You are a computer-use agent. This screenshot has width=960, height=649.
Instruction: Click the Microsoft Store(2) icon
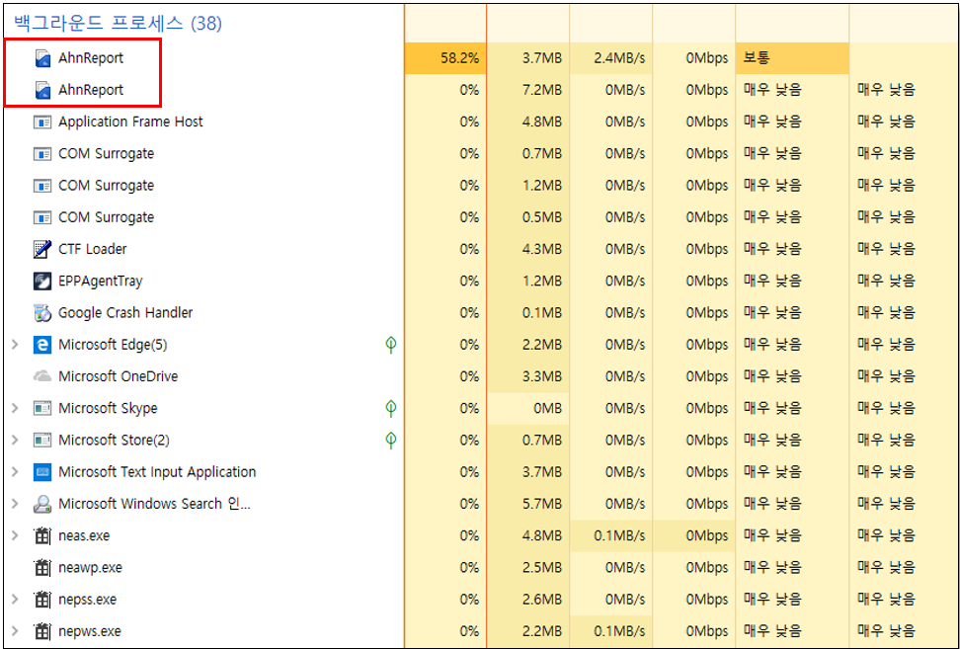[x=42, y=441]
